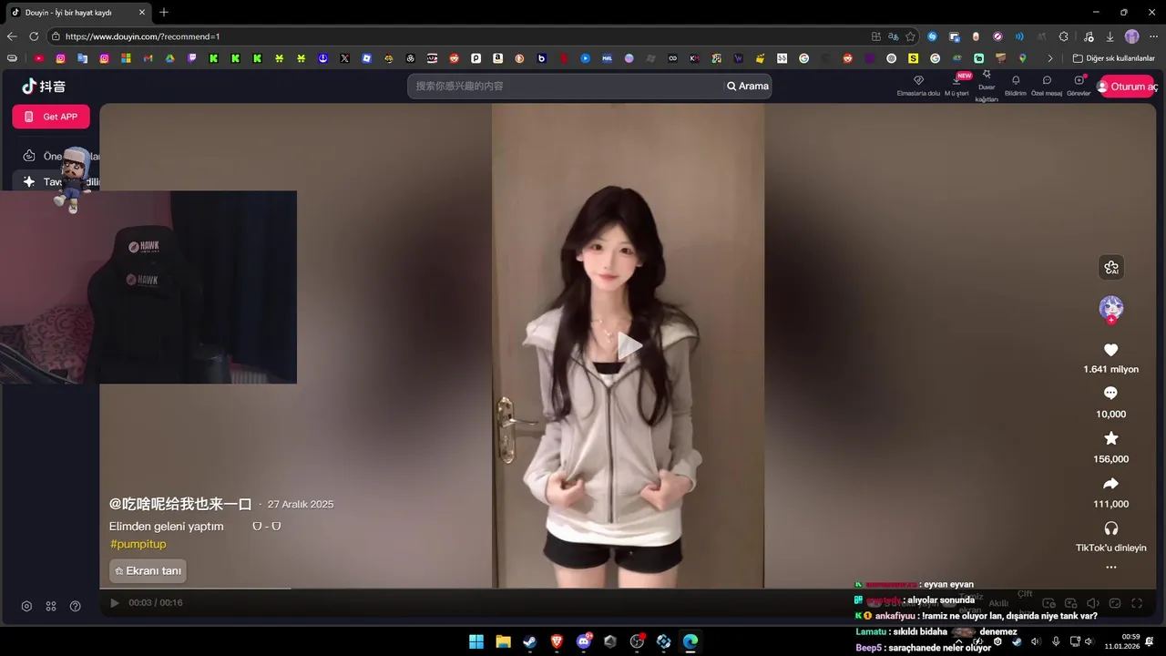The height and width of the screenshot is (656, 1166).
Task: Toggle fullscreen on the video player
Action: point(1137,603)
